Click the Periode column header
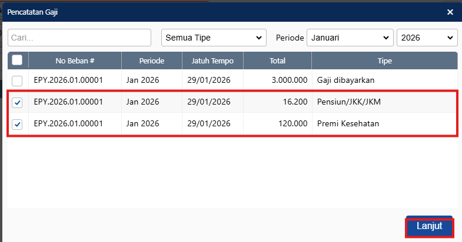The image size is (462, 242). [x=152, y=60]
